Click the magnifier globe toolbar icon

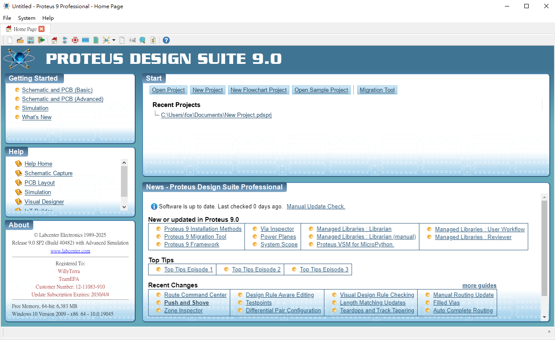pyautogui.click(x=143, y=40)
